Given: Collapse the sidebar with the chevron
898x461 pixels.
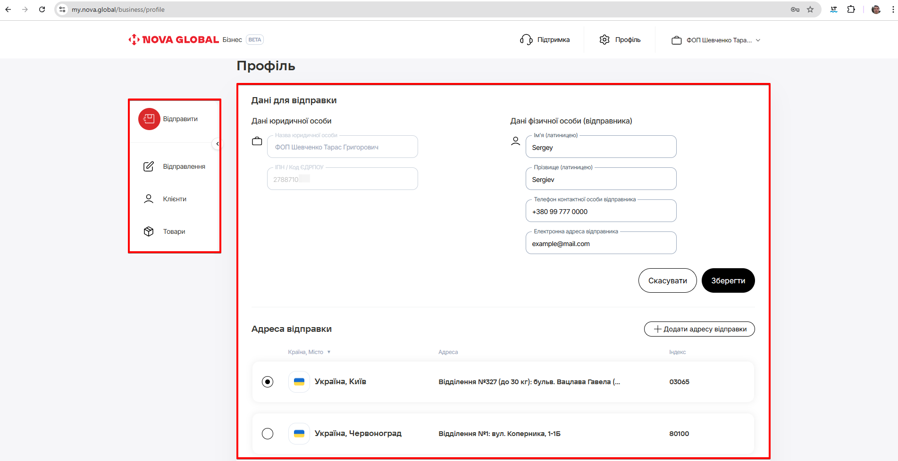Looking at the screenshot, I should [x=217, y=144].
